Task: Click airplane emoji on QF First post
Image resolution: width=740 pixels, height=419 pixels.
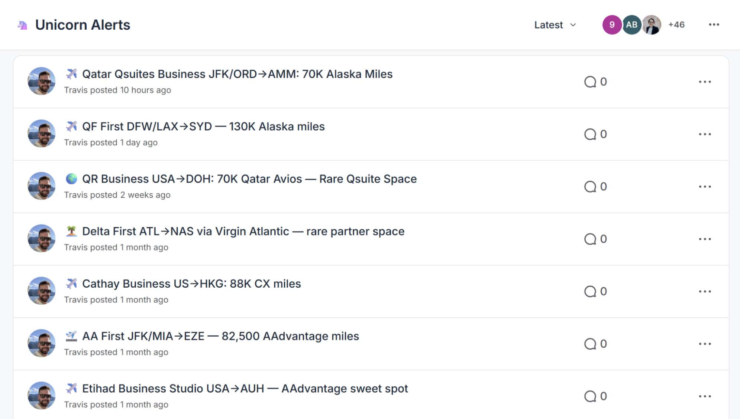Action: click(x=71, y=126)
